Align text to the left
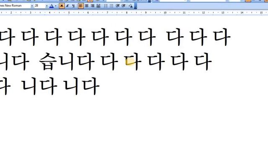The image size is (268, 150). click(81, 6)
